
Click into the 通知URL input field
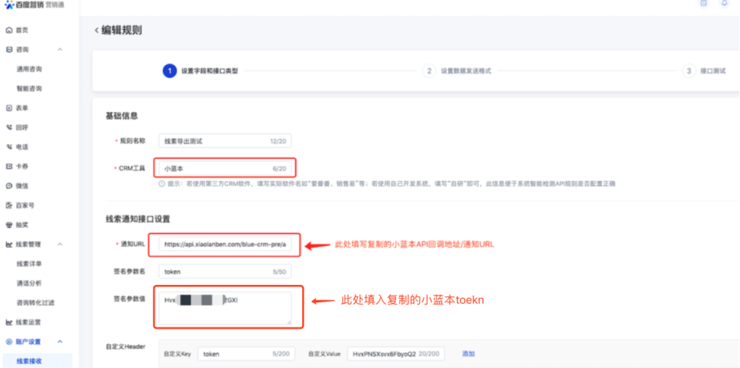(x=225, y=245)
